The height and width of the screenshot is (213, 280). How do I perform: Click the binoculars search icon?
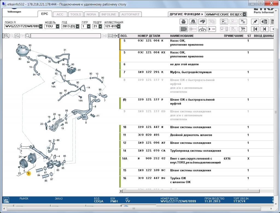[202, 22]
